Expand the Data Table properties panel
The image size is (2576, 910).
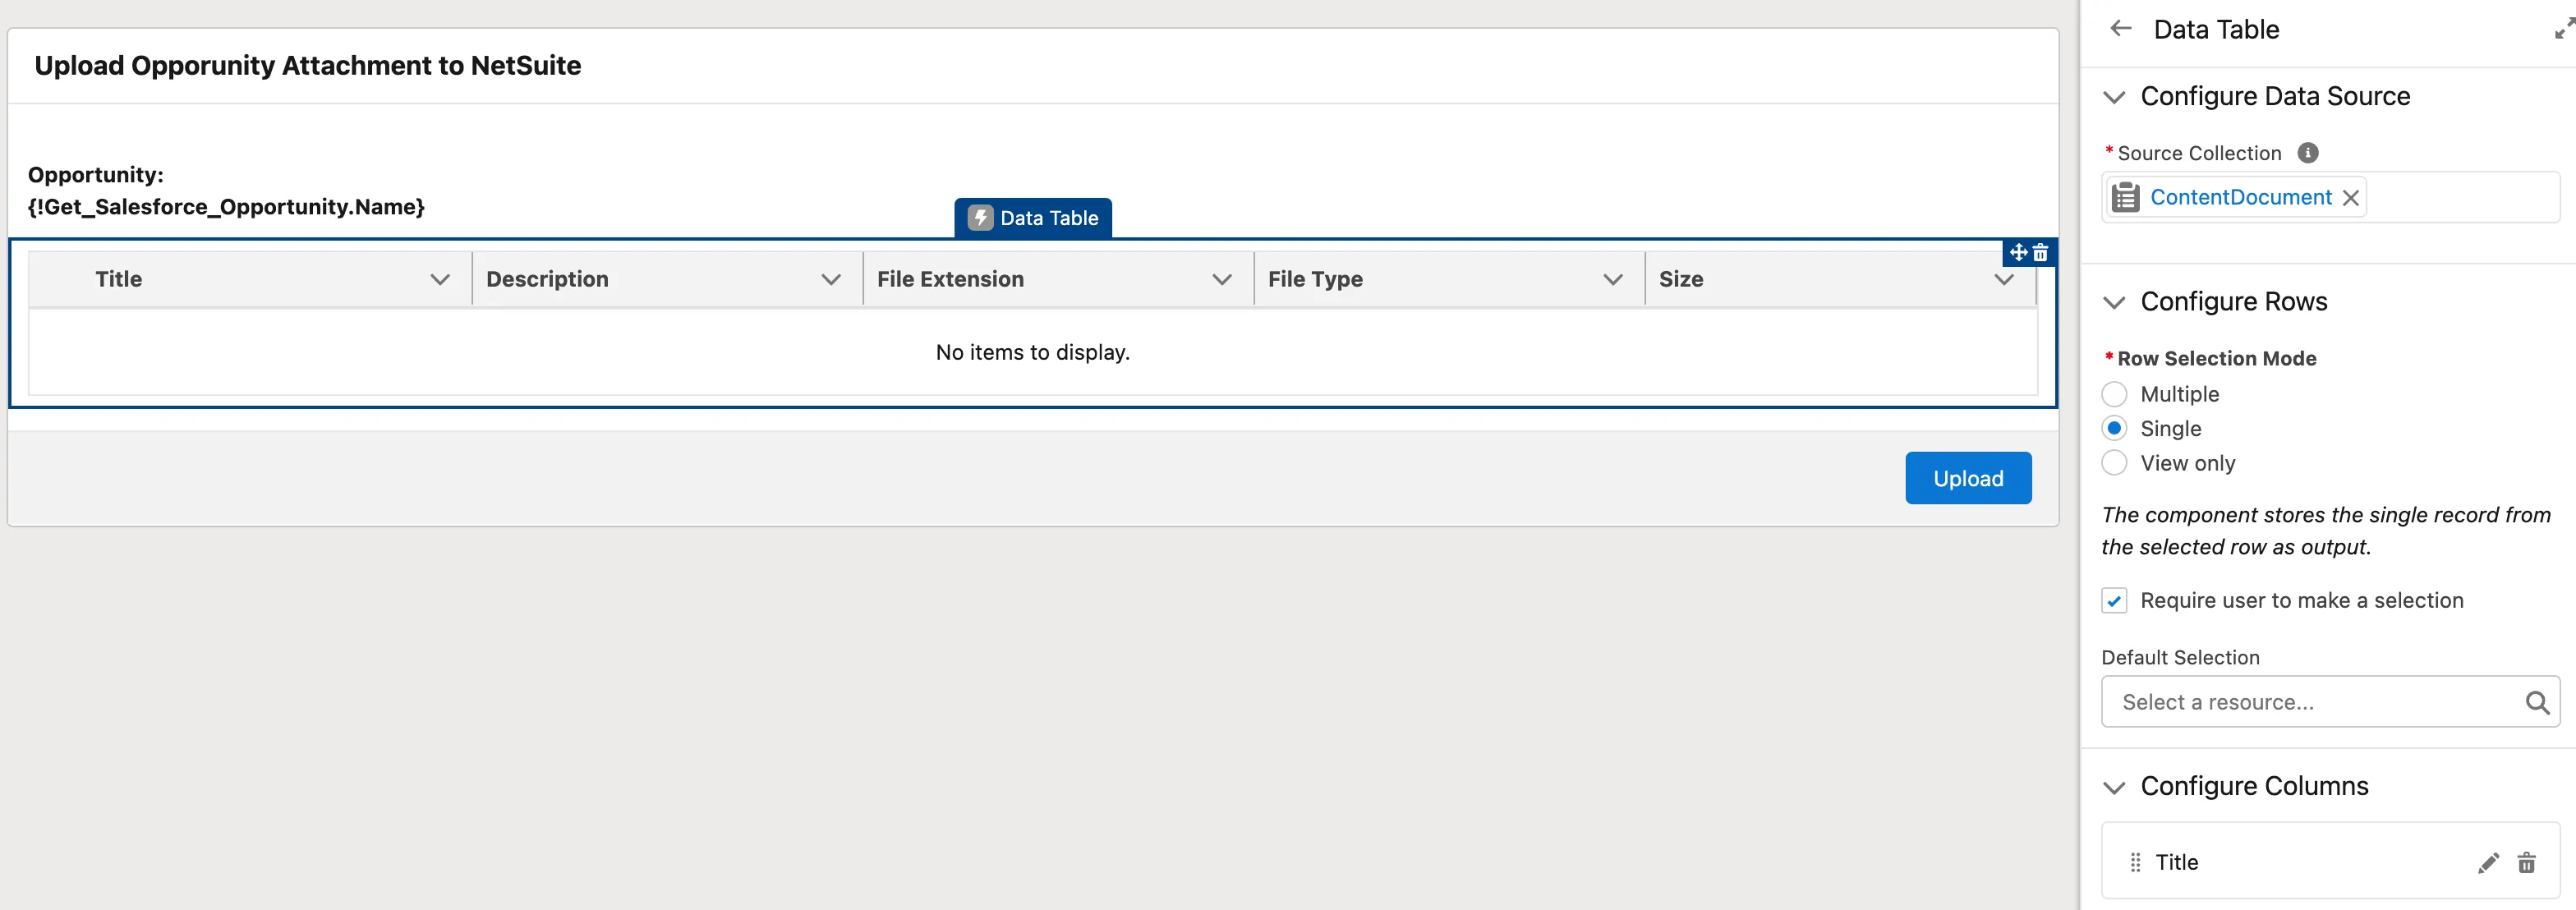click(x=2564, y=29)
